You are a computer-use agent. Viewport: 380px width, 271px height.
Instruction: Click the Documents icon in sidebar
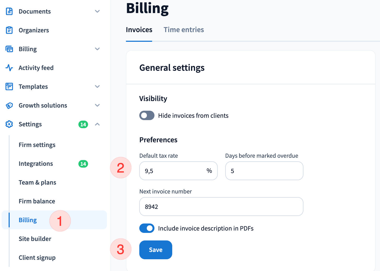[9, 11]
